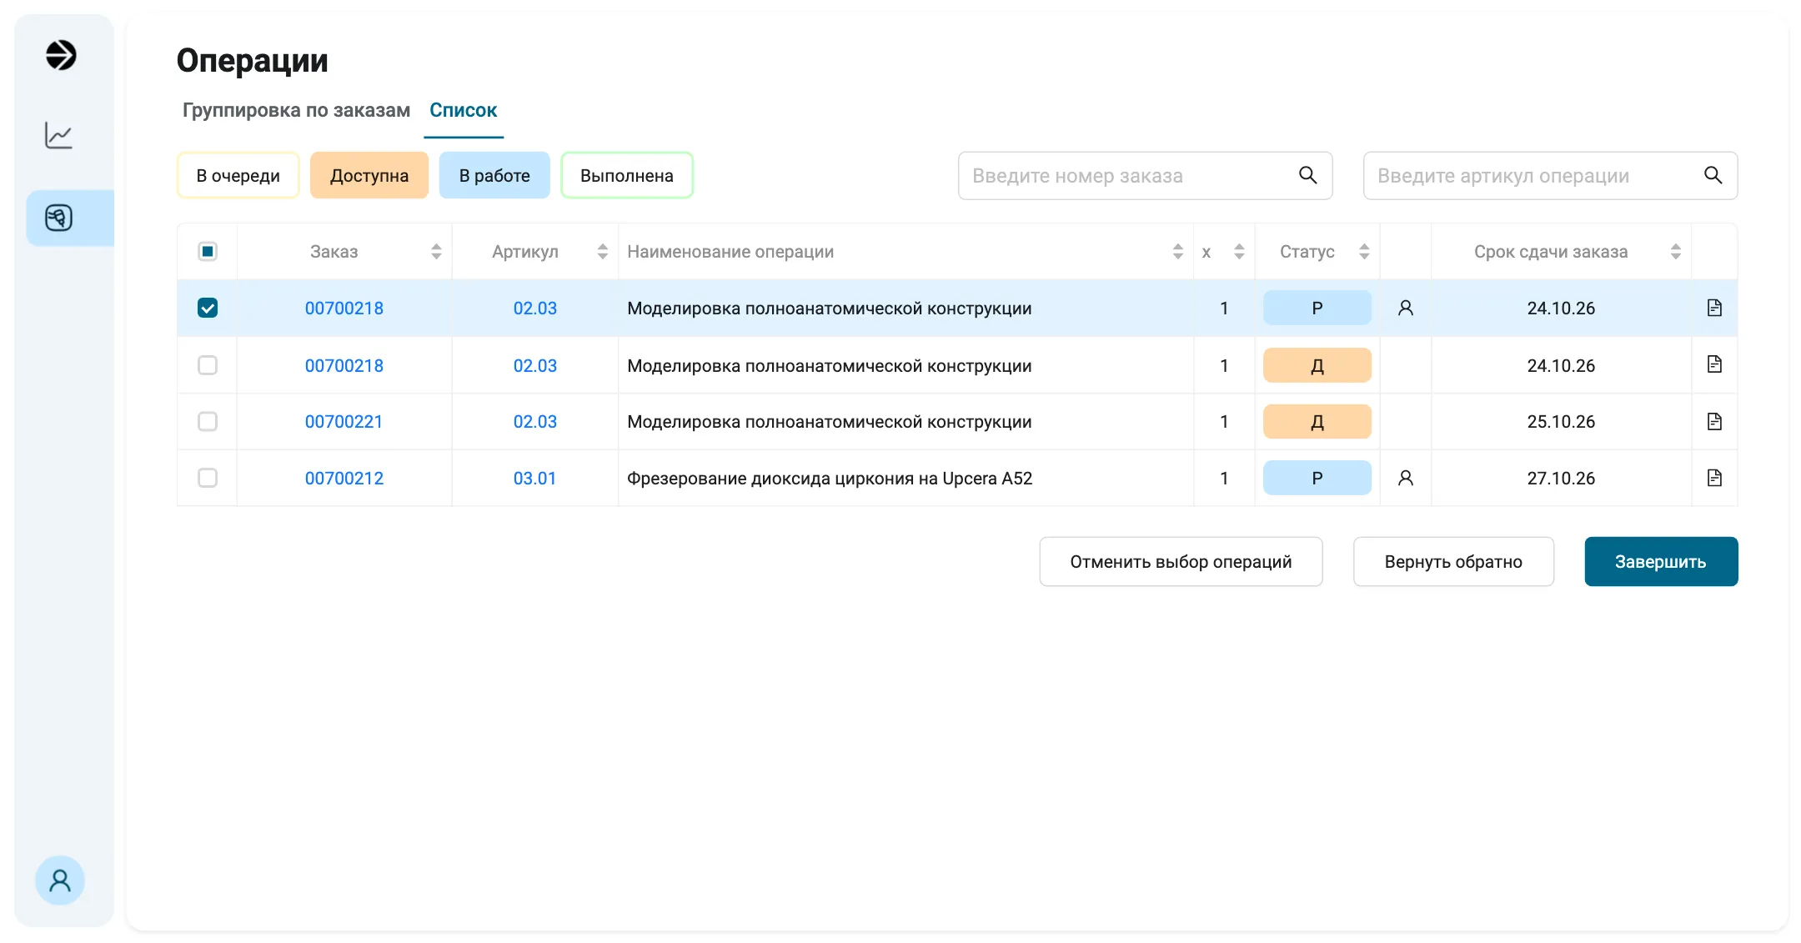
Task: Check the 00700221 row checkbox
Action: click(x=208, y=422)
